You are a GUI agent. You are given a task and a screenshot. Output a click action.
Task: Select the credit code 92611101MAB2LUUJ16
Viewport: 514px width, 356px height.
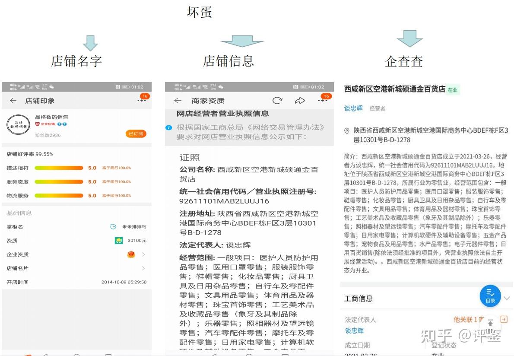tap(224, 201)
